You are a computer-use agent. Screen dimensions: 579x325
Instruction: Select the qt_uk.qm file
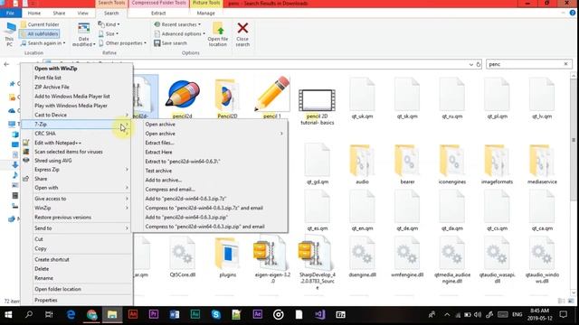(362, 95)
